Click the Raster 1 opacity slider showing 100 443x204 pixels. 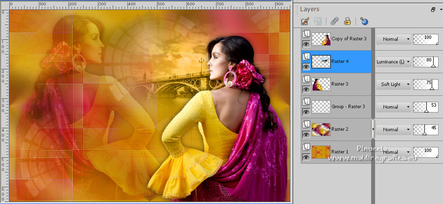[426, 152]
